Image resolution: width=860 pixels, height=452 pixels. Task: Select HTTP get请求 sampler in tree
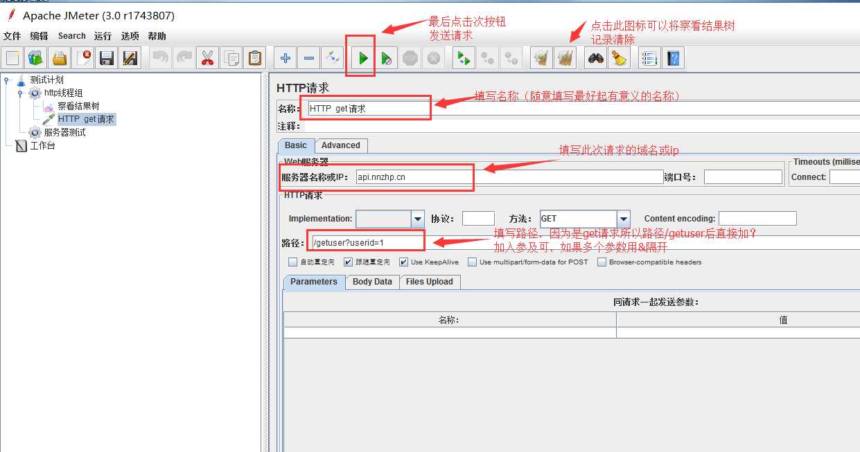click(86, 119)
